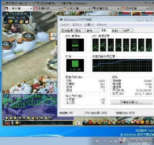
Task: Click the 资源监视器(R)... button
Action: coord(132,102)
